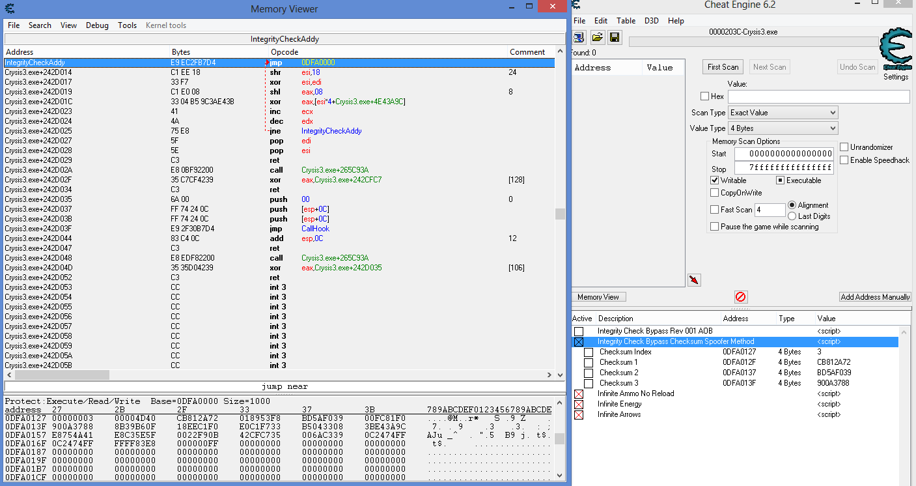
Task: Click the open folder icon in Cheat Engine toolbar
Action: (x=597, y=37)
